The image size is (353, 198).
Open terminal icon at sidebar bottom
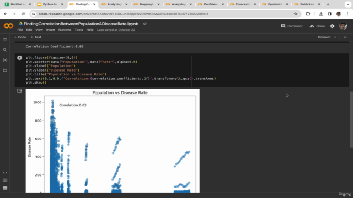click(x=5, y=188)
